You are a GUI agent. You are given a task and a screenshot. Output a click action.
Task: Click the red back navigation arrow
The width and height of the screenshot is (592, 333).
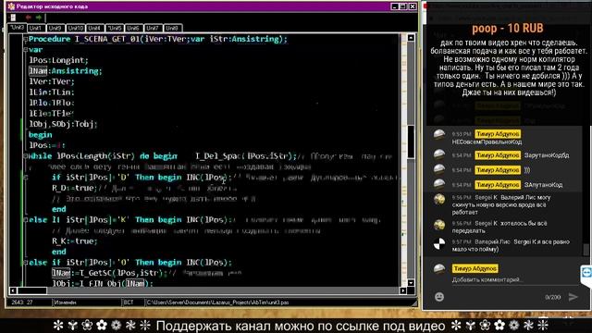coord(28,18)
